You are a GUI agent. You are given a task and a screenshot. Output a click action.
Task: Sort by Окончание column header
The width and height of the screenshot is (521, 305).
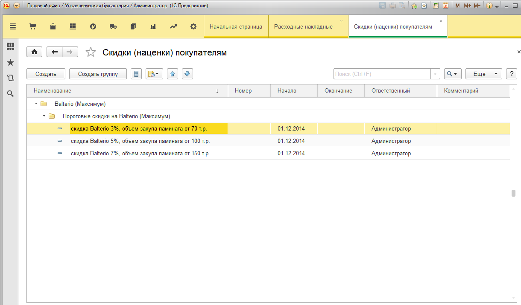[x=341, y=91]
